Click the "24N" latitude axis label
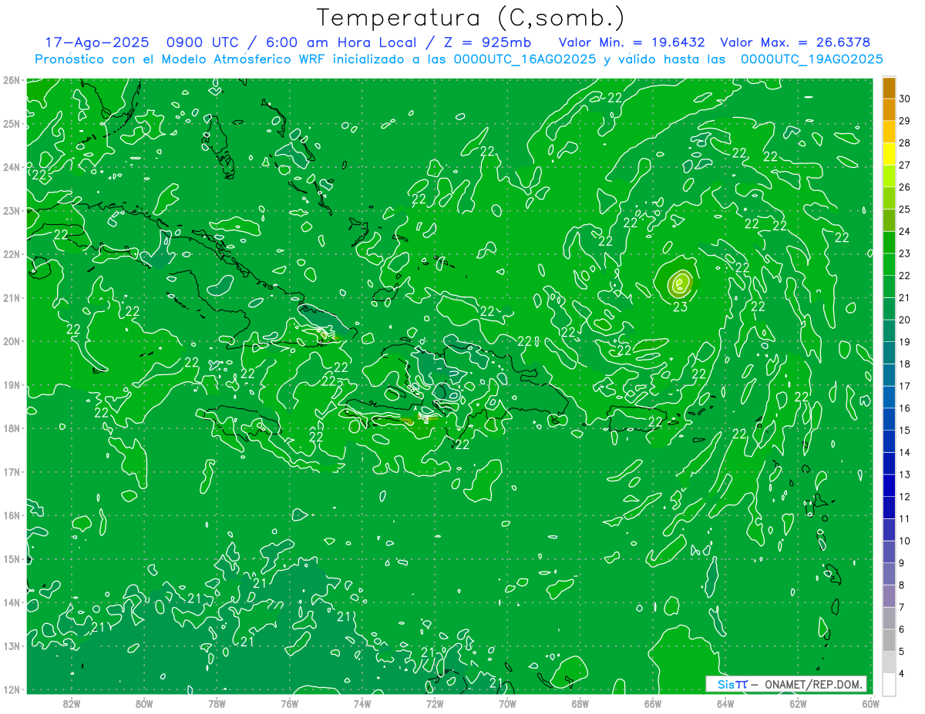 coord(12,167)
